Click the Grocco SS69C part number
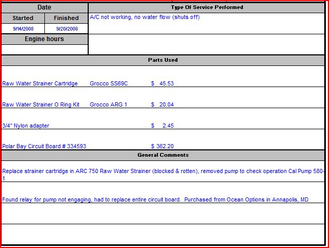Viewport: 329px width, 248px height. click(109, 83)
